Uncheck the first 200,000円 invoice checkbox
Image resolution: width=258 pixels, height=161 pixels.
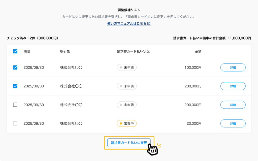coord(15,86)
